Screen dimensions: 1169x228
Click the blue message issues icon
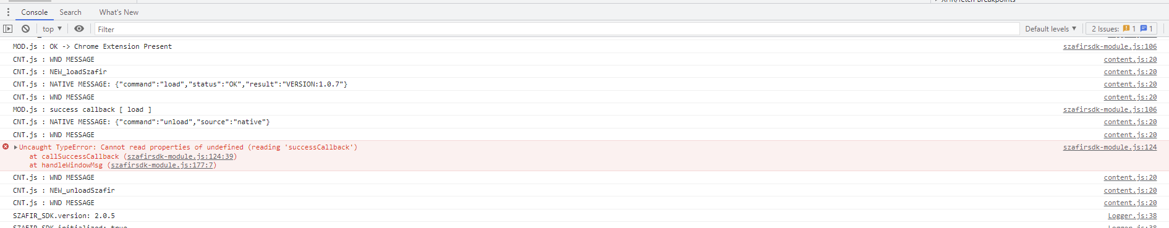tap(1144, 29)
